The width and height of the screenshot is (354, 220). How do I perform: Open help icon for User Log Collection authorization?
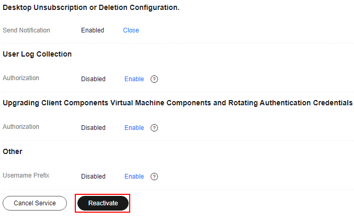pyautogui.click(x=154, y=79)
